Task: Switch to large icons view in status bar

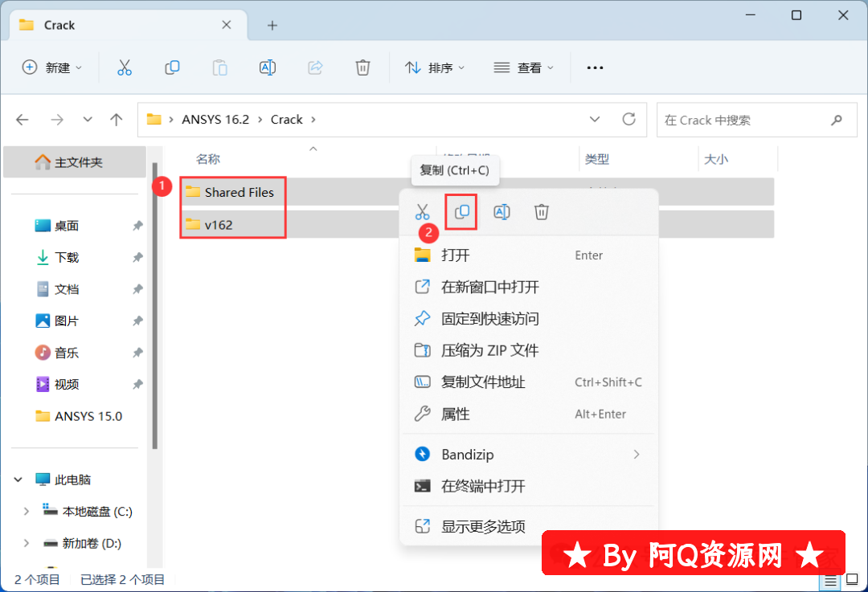Action: (853, 579)
